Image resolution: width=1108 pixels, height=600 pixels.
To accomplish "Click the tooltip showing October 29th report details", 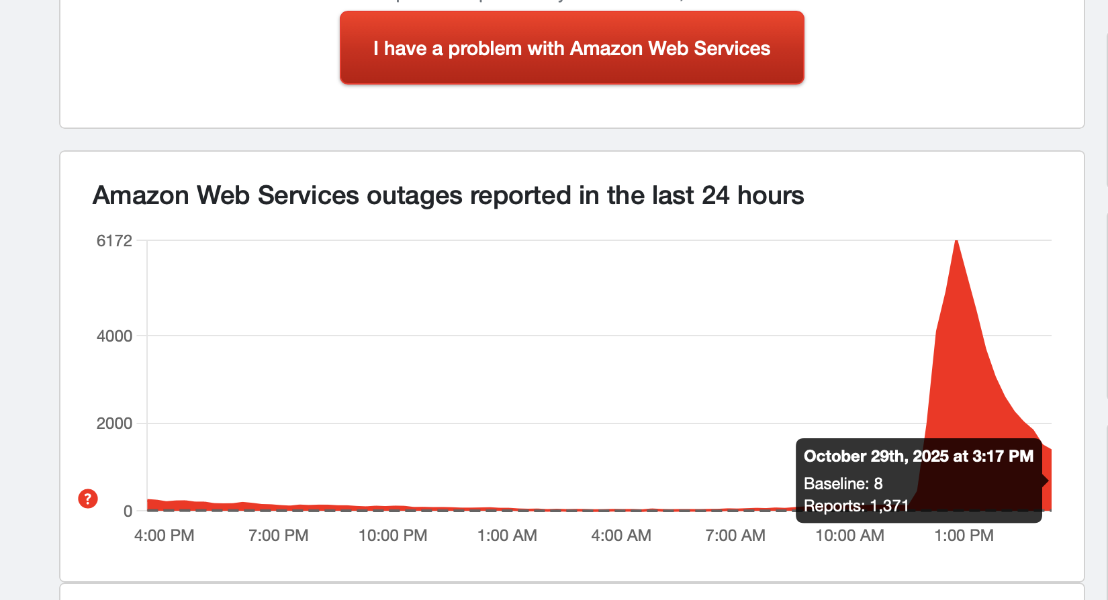I will [919, 480].
